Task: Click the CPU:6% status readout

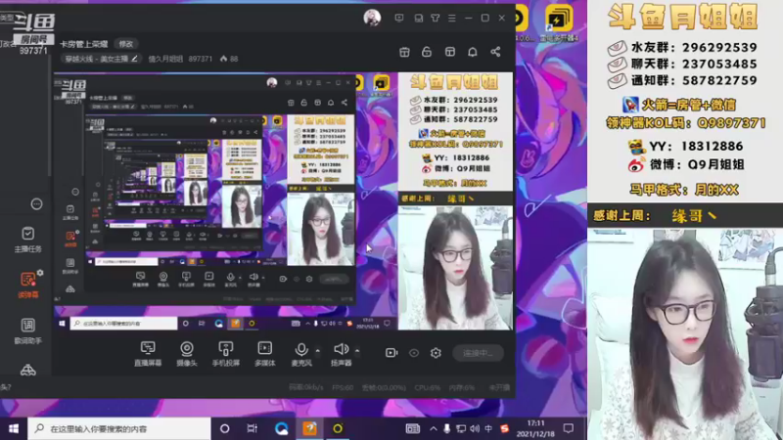Action: 427,387
